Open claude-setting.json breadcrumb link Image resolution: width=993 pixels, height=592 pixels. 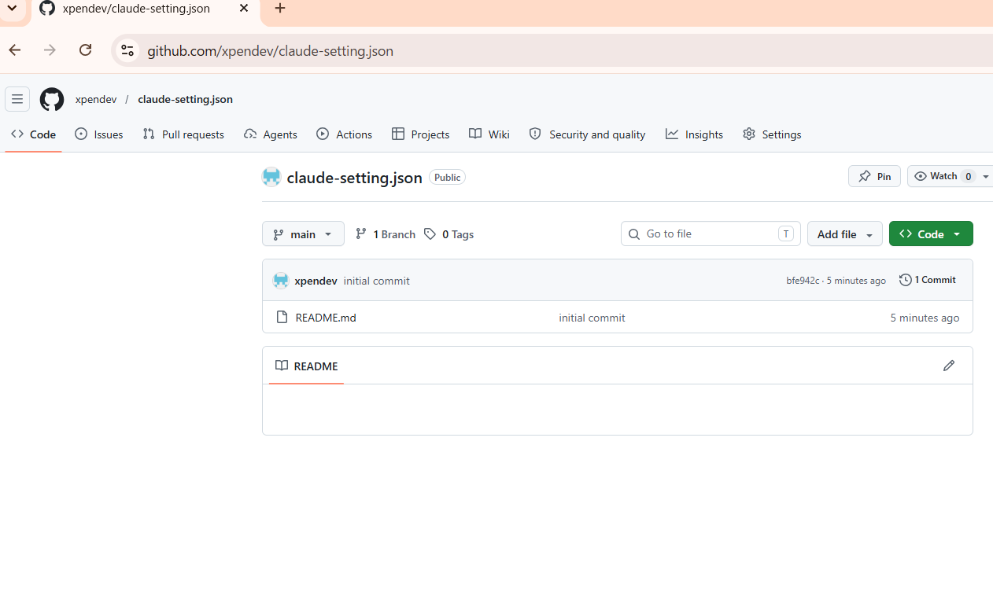(185, 99)
